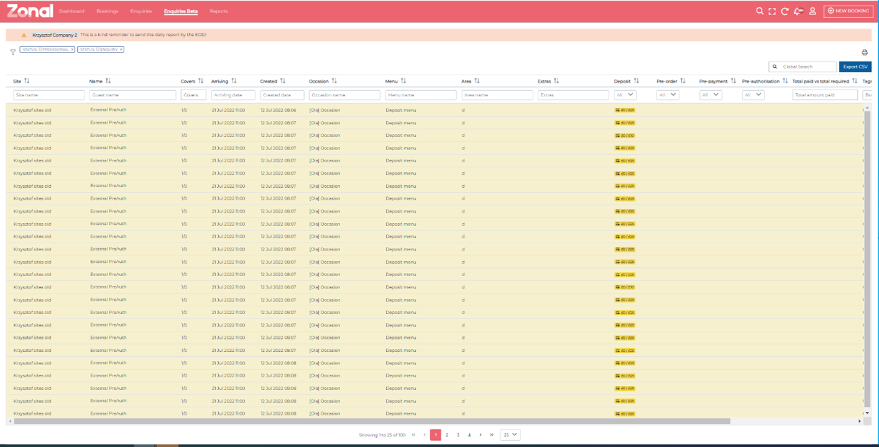Sort by Area column arrows
This screenshot has width=879, height=447.
pyautogui.click(x=477, y=81)
